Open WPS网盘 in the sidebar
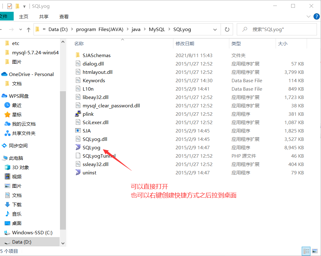 pos(19,96)
